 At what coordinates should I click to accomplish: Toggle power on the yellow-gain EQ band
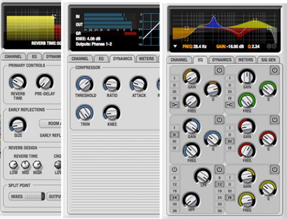point(219,70)
